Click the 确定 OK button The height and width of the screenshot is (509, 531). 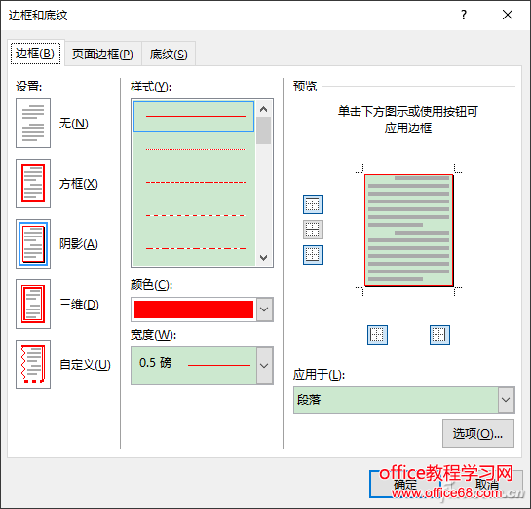click(x=404, y=485)
